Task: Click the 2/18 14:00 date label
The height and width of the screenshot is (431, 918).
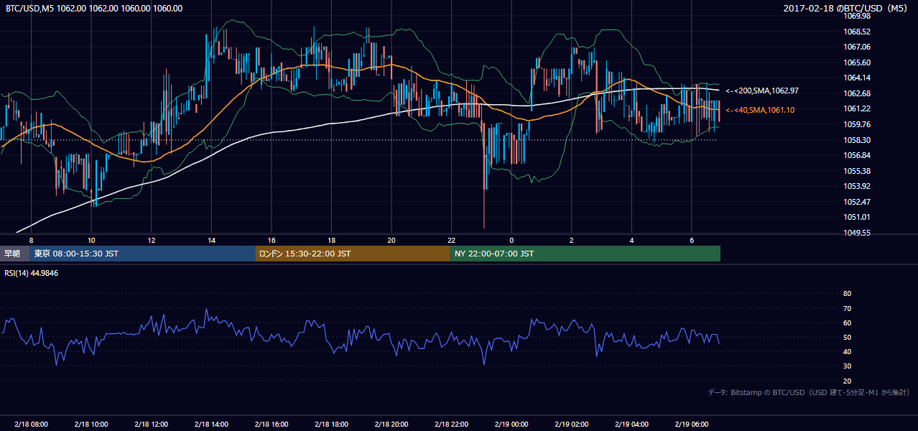Action: tap(211, 424)
